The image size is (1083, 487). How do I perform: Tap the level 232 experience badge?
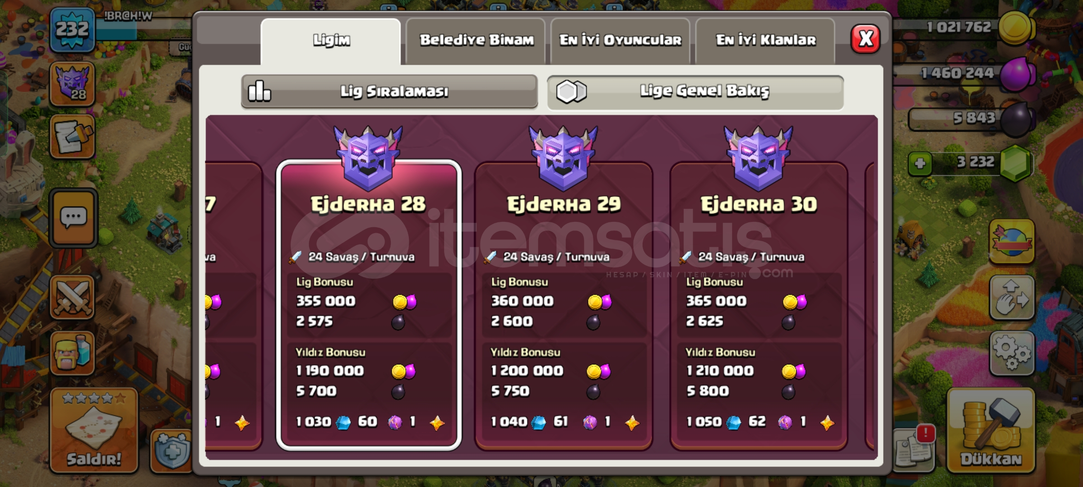[x=72, y=30]
